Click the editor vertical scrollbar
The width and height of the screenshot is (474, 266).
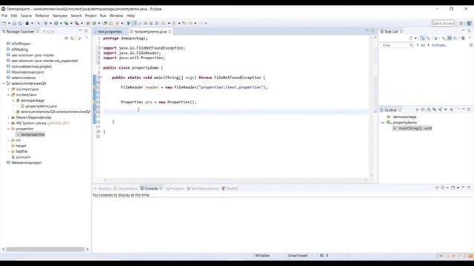tap(372, 106)
